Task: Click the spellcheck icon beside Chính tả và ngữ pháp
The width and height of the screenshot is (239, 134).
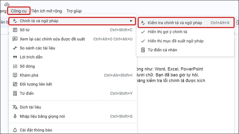Action: tap(15, 21)
